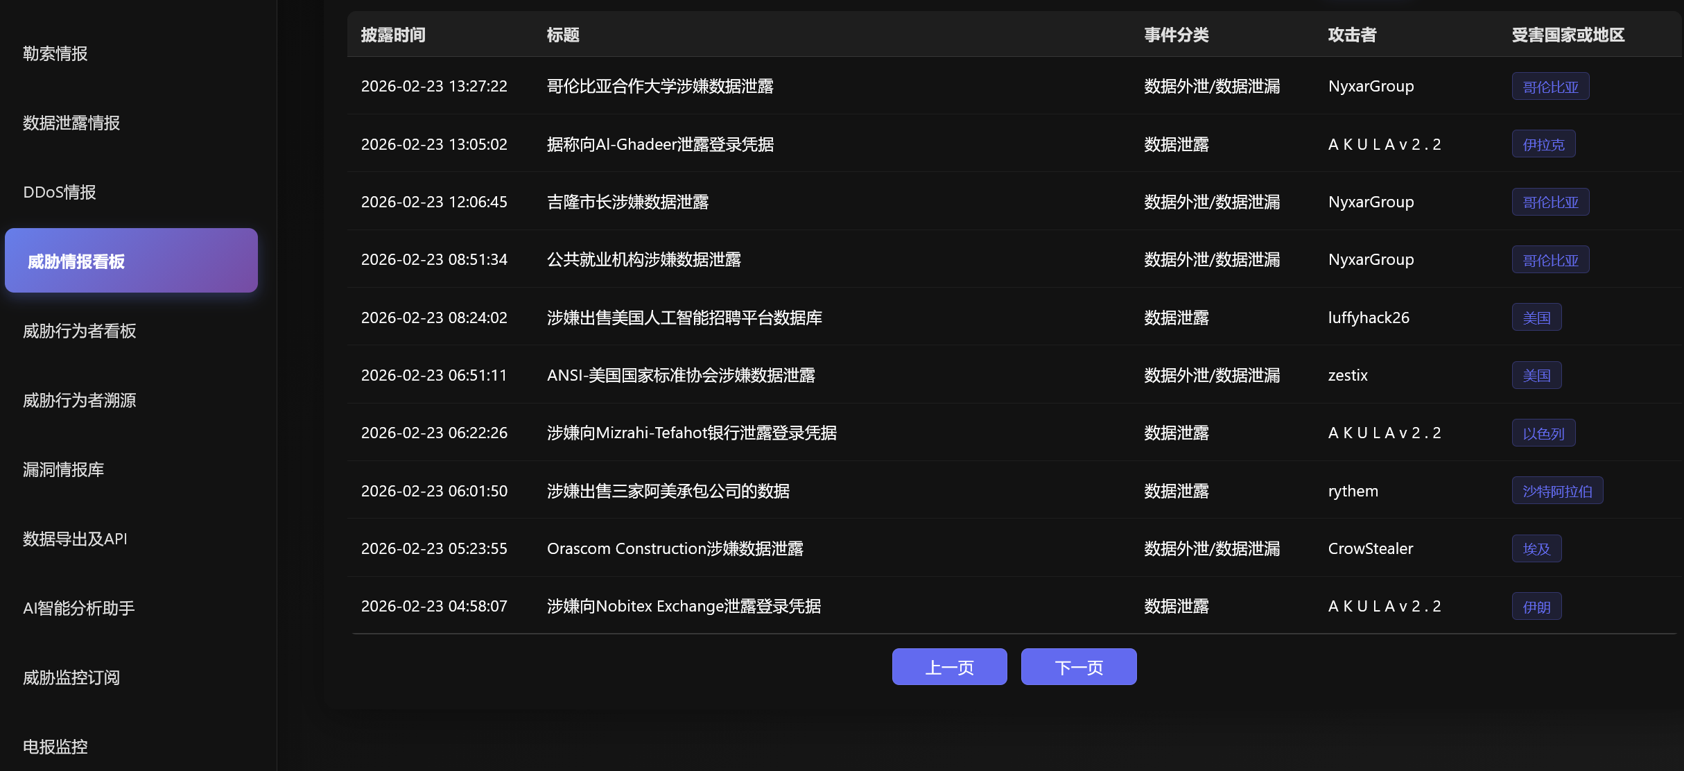Screen dimensions: 1684x771
Task: Open 威胁行为者看板 in the navigation
Action: [79, 331]
